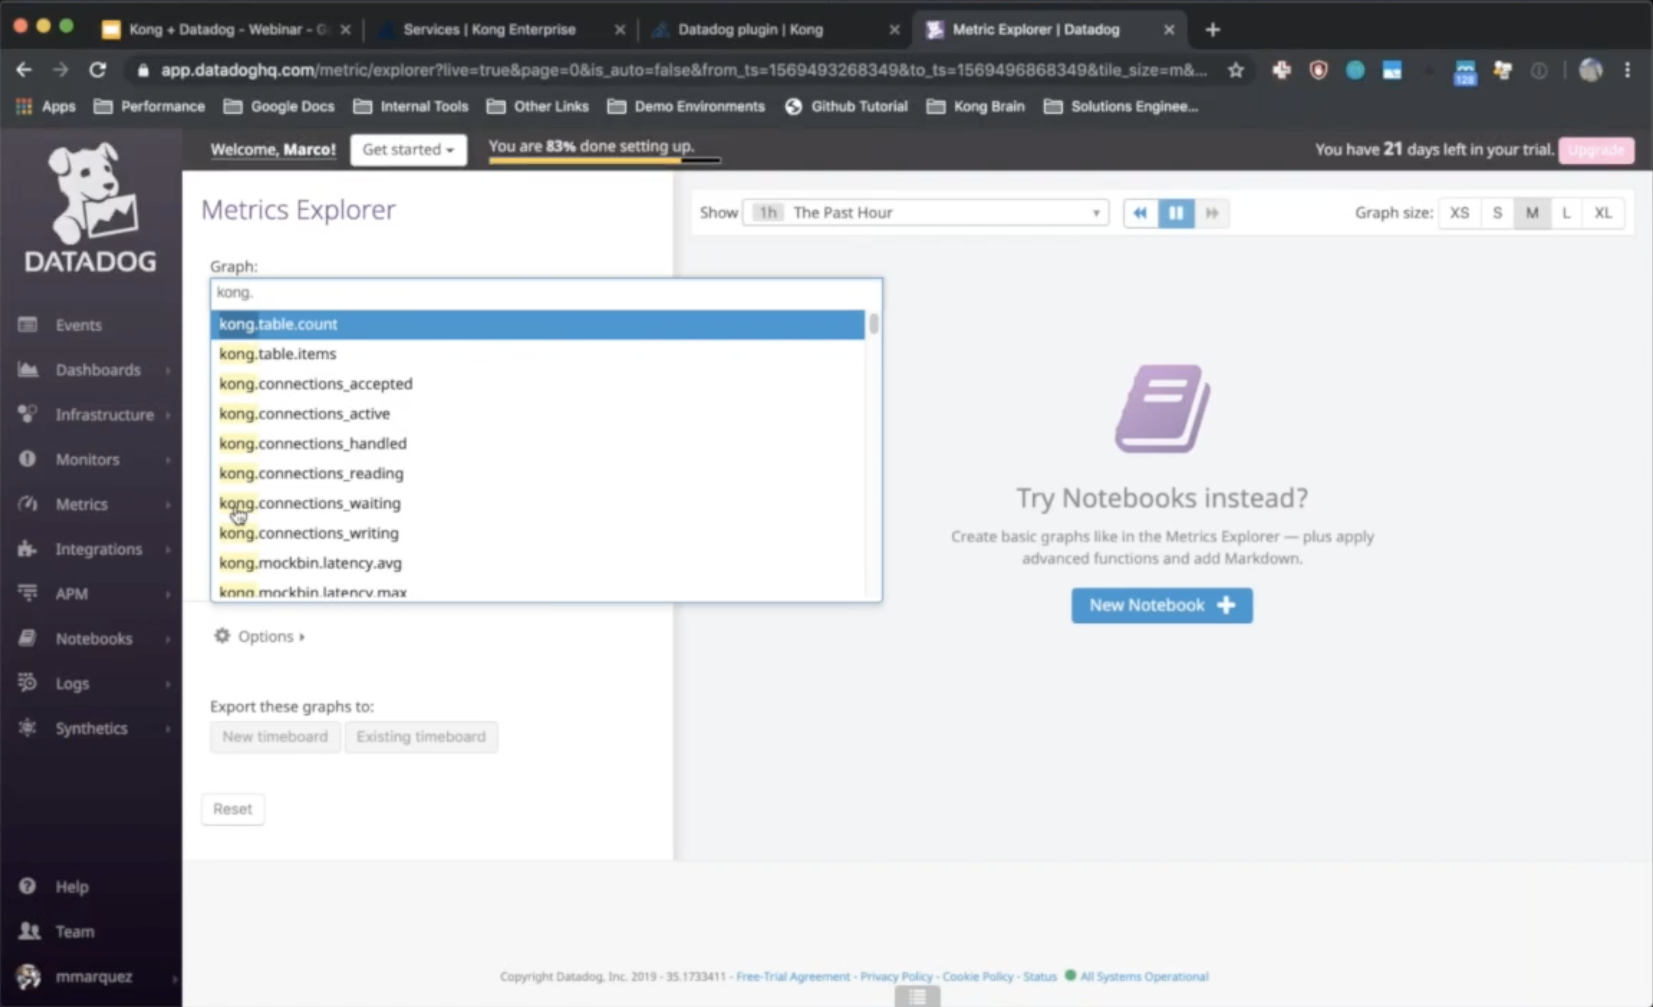Open the Kong Brain bookmarks folder

click(975, 106)
